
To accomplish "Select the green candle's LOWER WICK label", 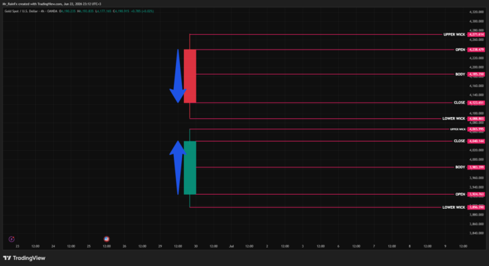I will pos(454,207).
